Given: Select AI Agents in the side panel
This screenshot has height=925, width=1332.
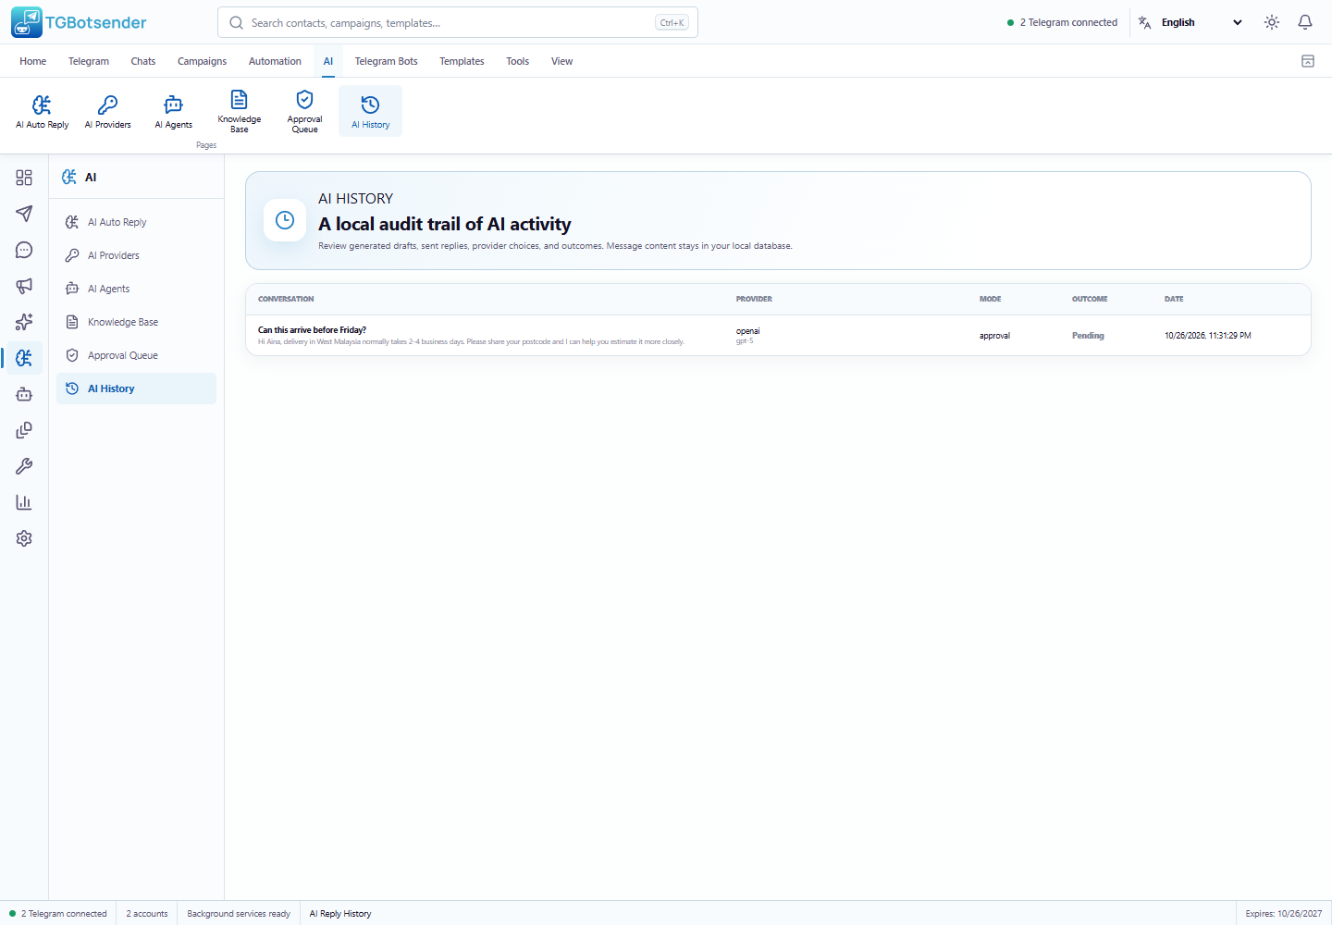Looking at the screenshot, I should point(136,289).
